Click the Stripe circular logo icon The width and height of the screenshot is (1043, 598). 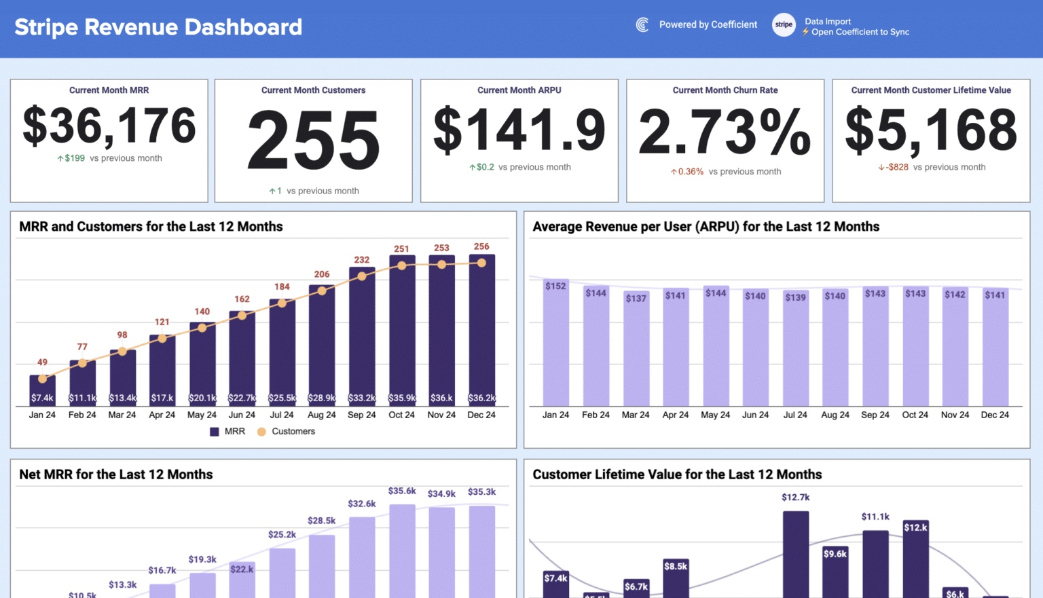[784, 24]
